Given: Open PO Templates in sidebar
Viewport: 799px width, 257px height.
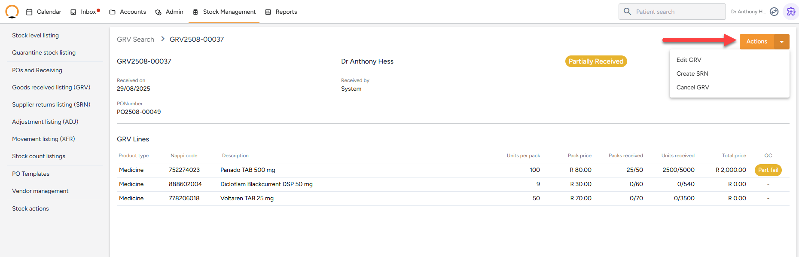Looking at the screenshot, I should click(30, 174).
